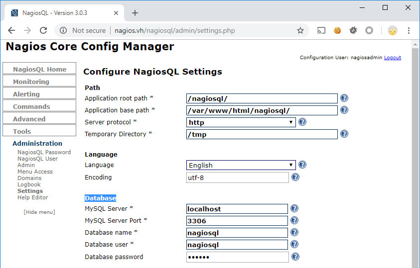
Task: Open help icon for Database user
Action: [x=294, y=244]
